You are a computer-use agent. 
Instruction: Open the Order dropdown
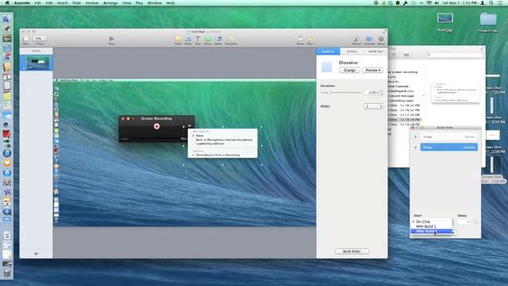pyautogui.click(x=374, y=106)
